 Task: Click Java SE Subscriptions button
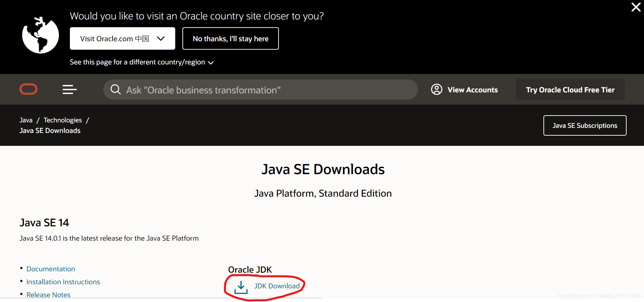[585, 125]
